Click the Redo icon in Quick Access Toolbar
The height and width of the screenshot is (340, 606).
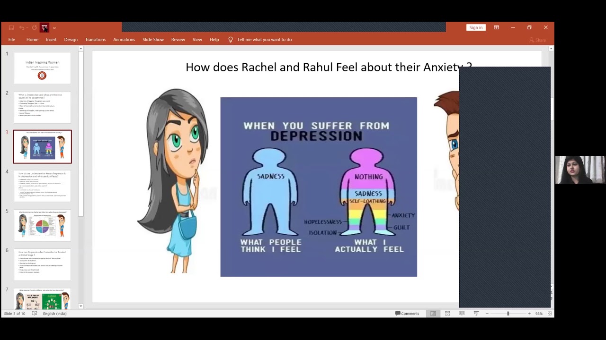[x=34, y=28]
